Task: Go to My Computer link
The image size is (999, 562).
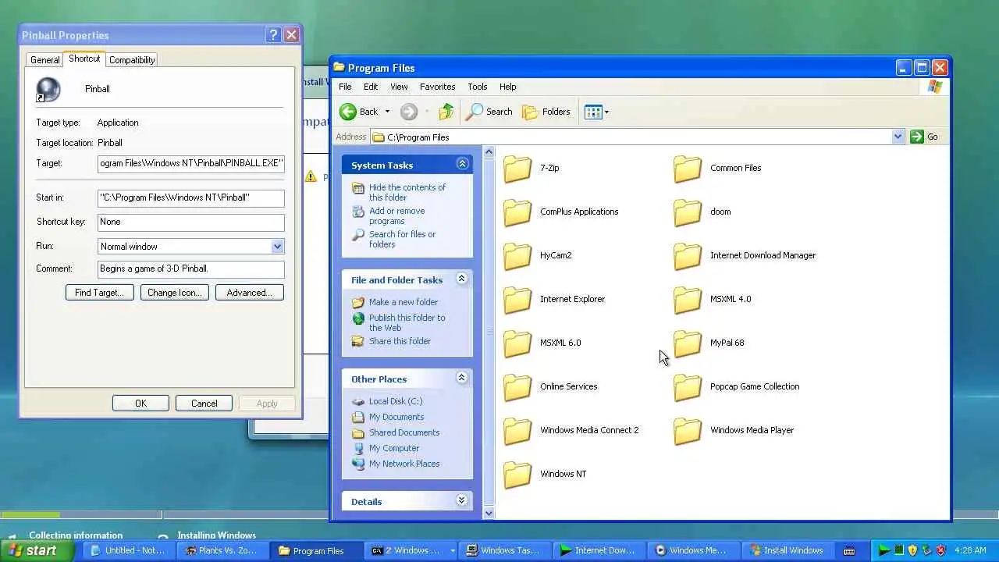Action: pos(393,448)
